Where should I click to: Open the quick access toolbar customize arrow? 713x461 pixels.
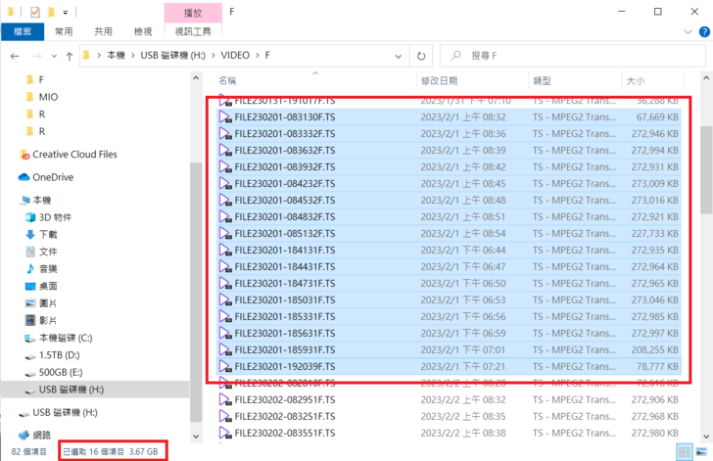[x=66, y=13]
